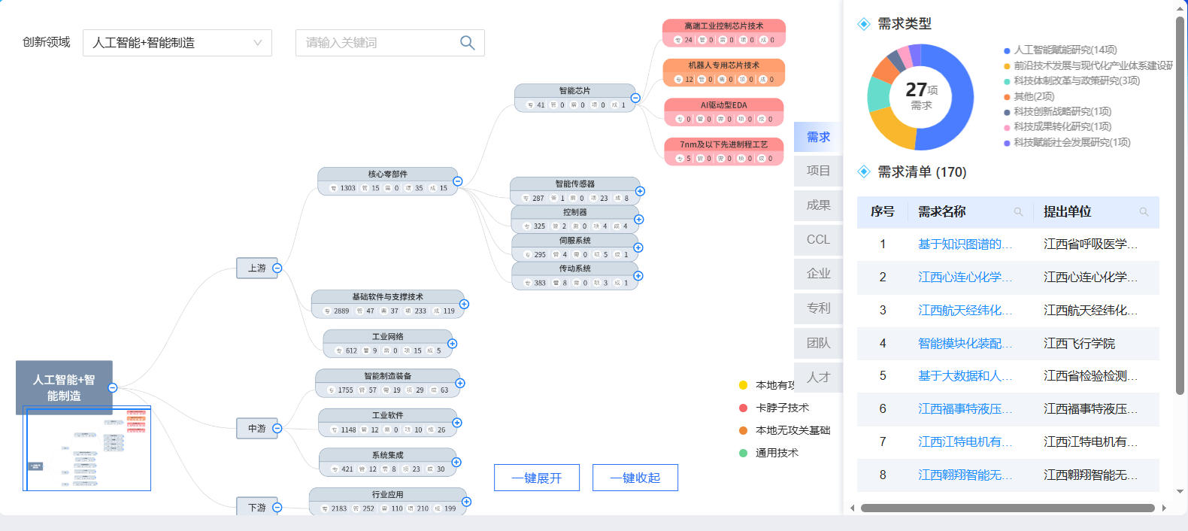
Task: Click the mind map minimap thumbnail
Action: (87, 448)
